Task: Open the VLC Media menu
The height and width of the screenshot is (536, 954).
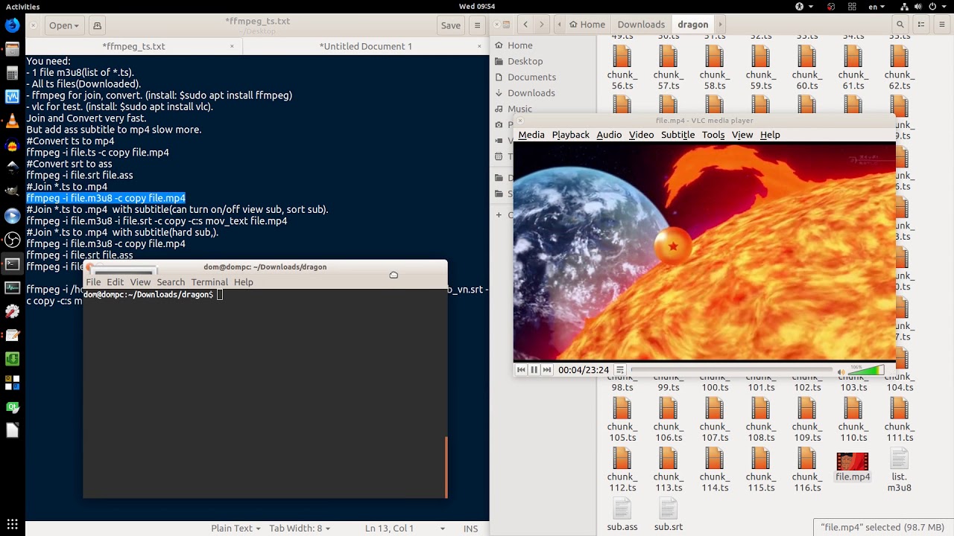Action: [x=531, y=135]
